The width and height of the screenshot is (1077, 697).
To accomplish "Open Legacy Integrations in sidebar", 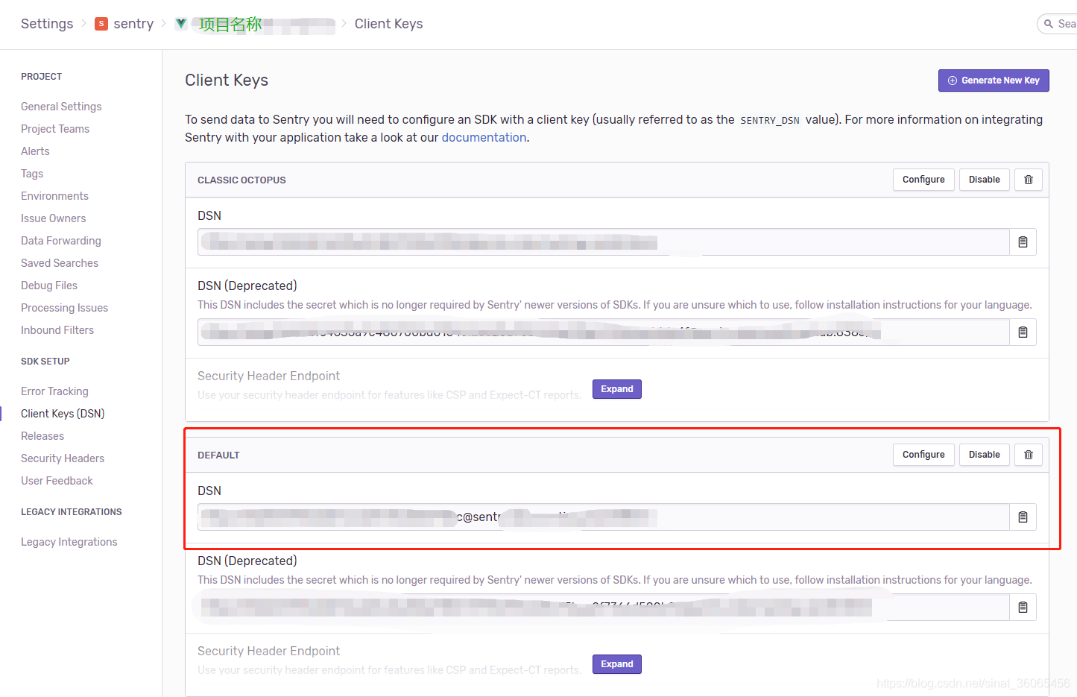I will point(69,542).
